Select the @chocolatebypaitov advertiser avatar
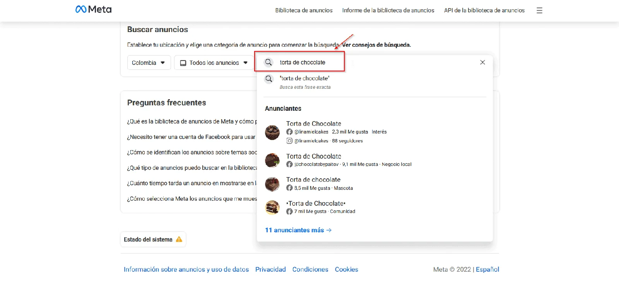The width and height of the screenshot is (619, 284). [x=272, y=160]
